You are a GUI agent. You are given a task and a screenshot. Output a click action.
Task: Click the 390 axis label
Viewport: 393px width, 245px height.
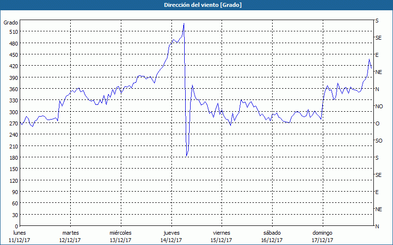pyautogui.click(x=14, y=78)
